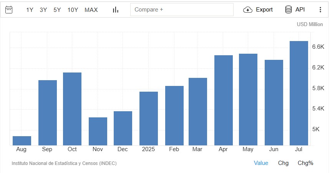Switch to the Chg display mode
The width and height of the screenshot is (335, 173).
pos(283,163)
